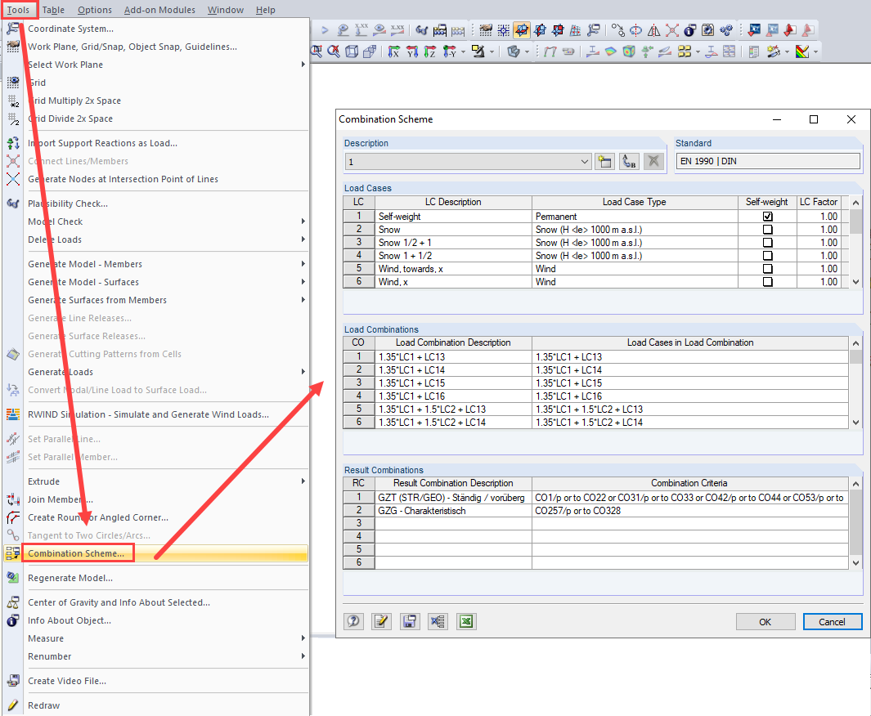Click the show Z-axis view toolbar icon
871x716 pixels.
[x=429, y=51]
